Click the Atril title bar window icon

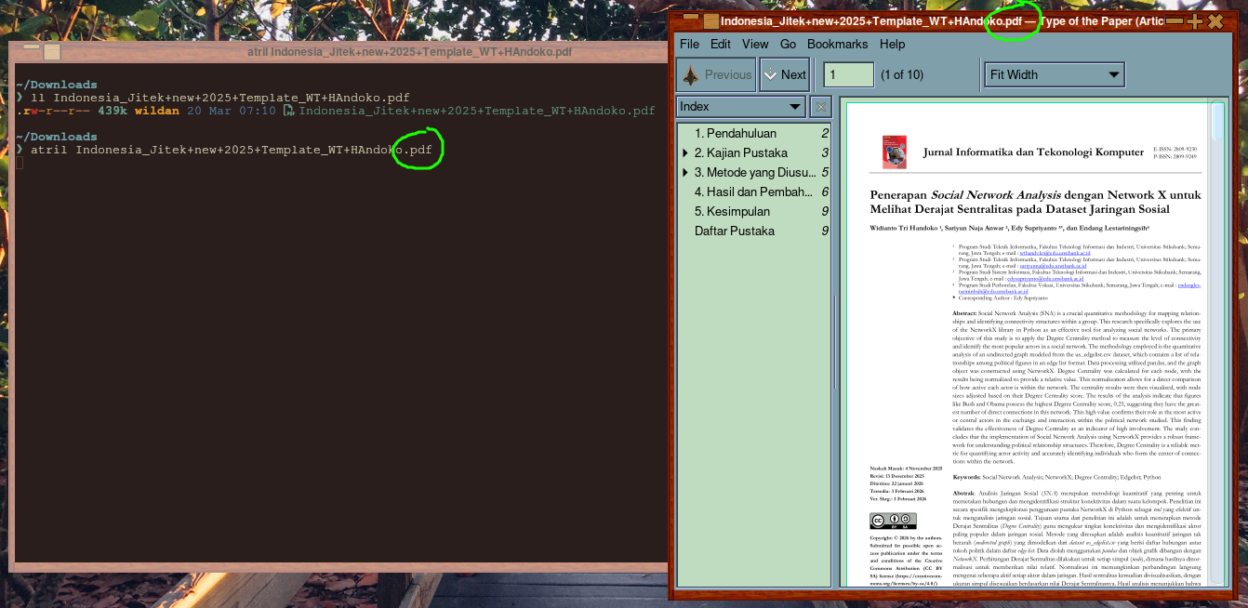pos(710,21)
